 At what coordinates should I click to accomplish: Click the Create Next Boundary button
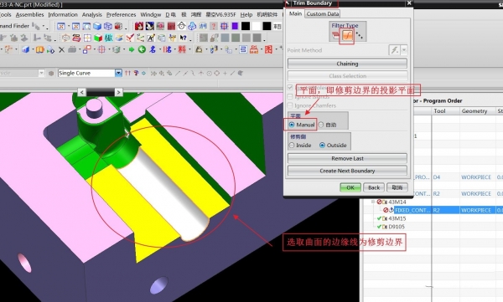pos(347,171)
